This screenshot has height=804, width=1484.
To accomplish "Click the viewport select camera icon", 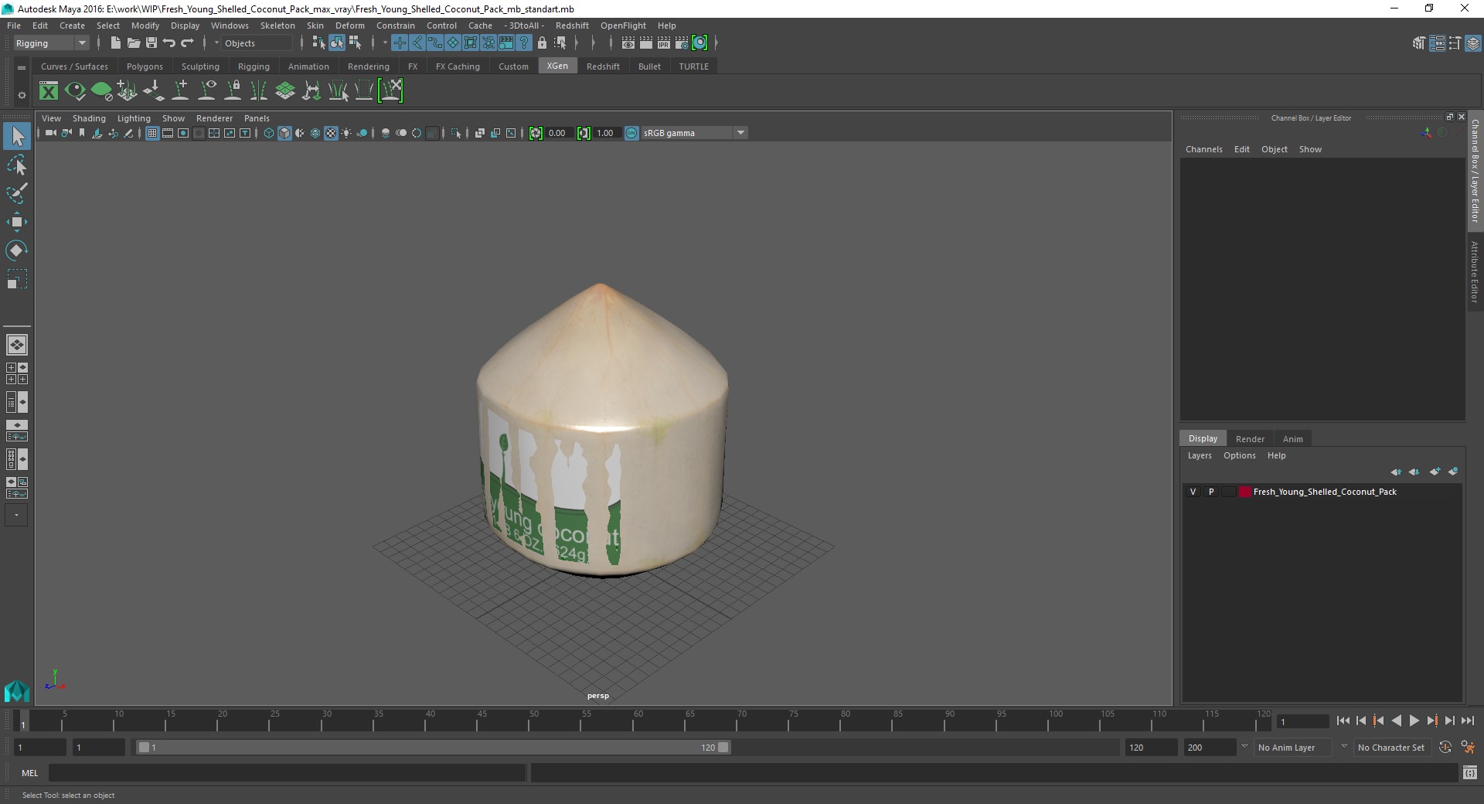I will click(50, 133).
